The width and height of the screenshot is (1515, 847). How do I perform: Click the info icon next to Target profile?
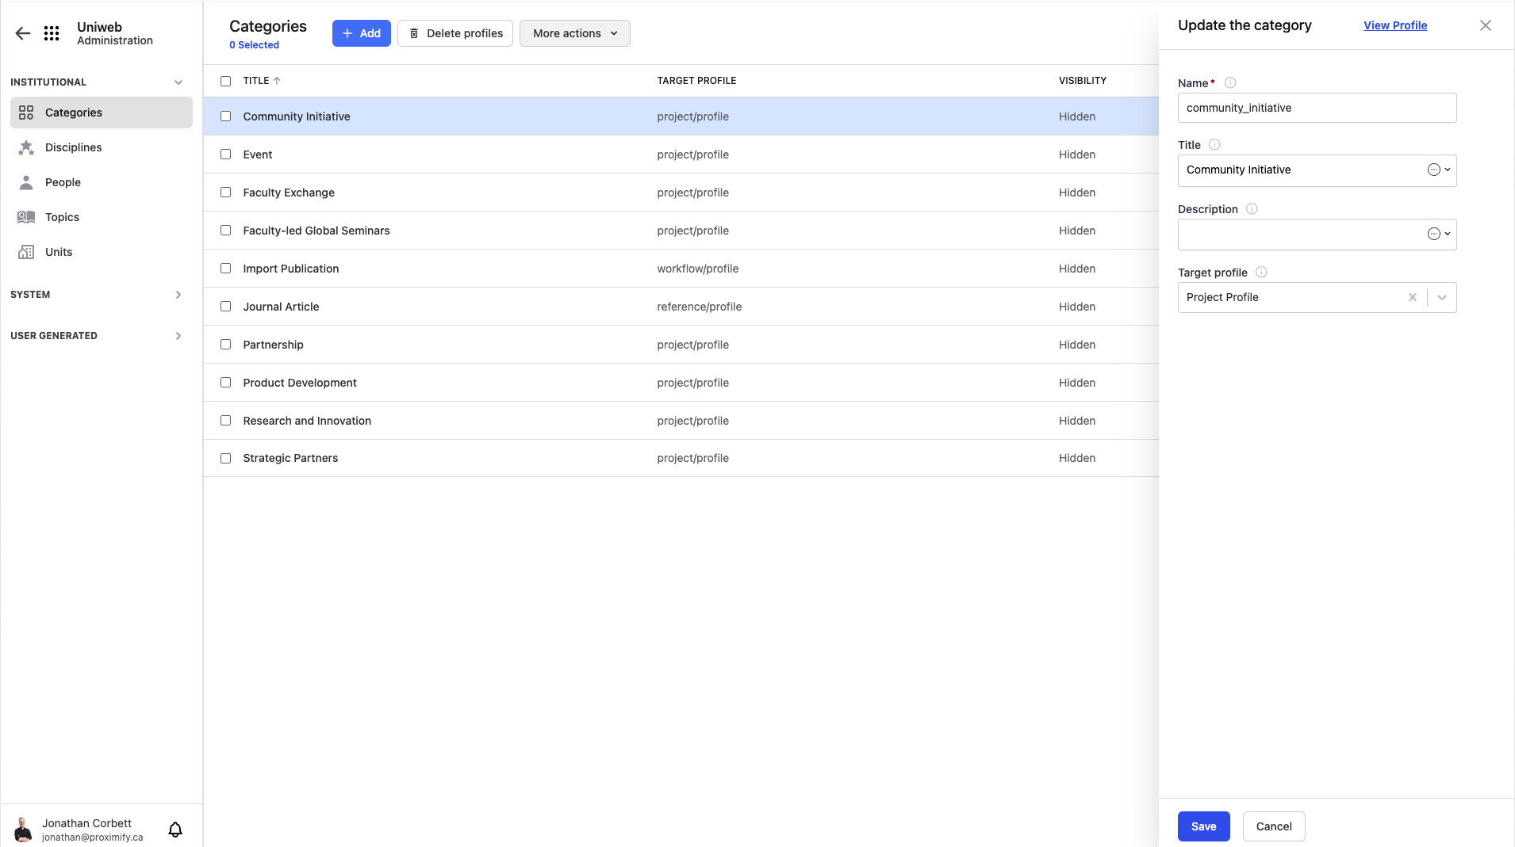point(1261,273)
